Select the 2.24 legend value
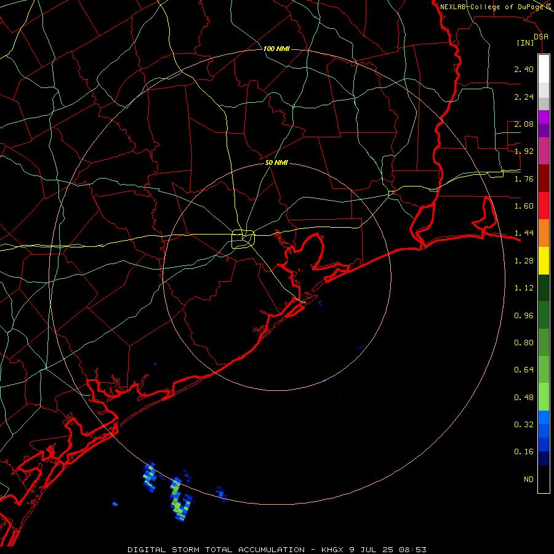The width and height of the screenshot is (554, 554). pos(524,97)
